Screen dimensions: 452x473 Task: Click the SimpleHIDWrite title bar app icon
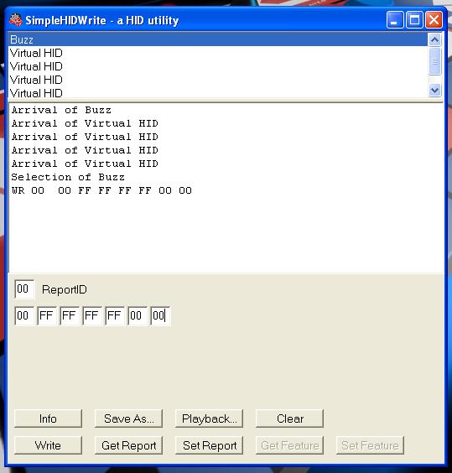[16, 20]
